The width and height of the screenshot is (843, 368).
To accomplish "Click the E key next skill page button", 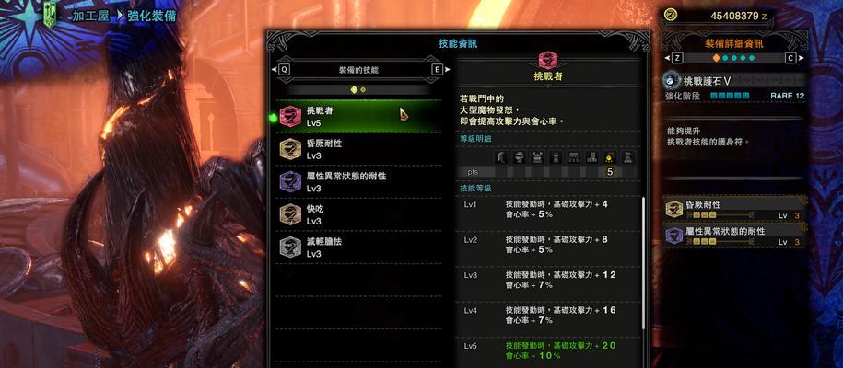I will (x=437, y=70).
